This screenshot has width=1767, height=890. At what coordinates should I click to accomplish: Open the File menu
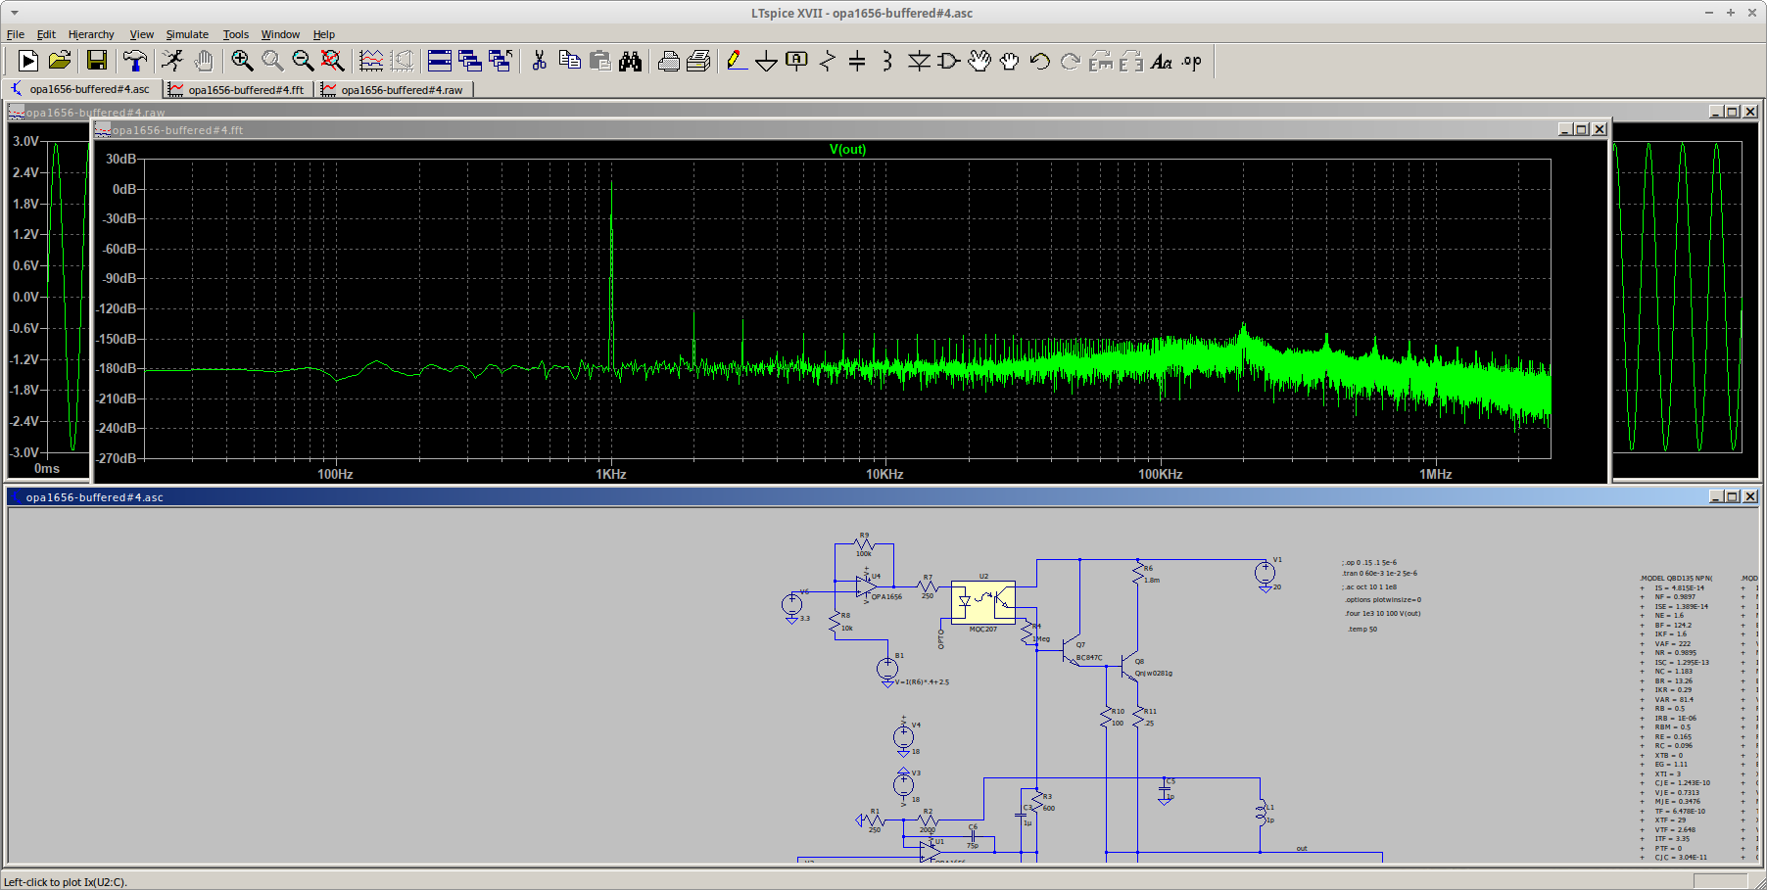click(x=16, y=34)
